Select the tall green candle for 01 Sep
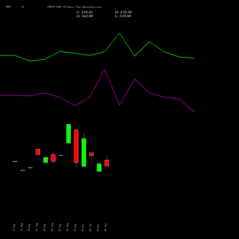 point(84,152)
